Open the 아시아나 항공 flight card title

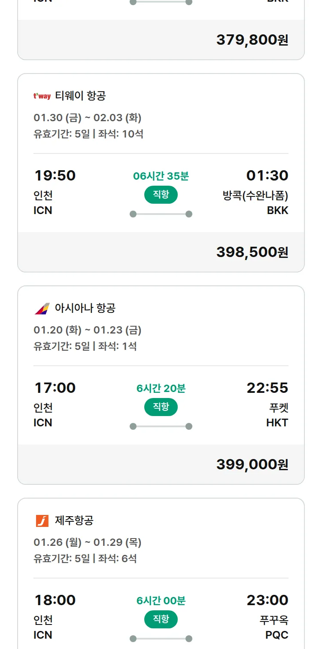click(85, 308)
